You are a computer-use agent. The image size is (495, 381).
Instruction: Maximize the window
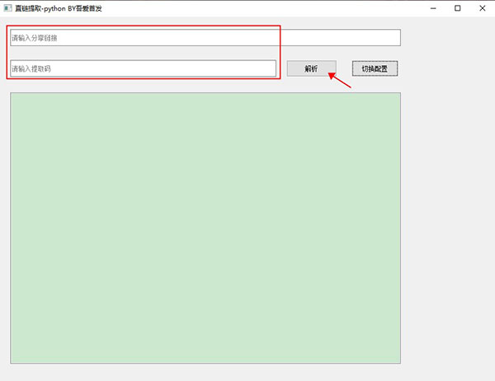tap(457, 8)
